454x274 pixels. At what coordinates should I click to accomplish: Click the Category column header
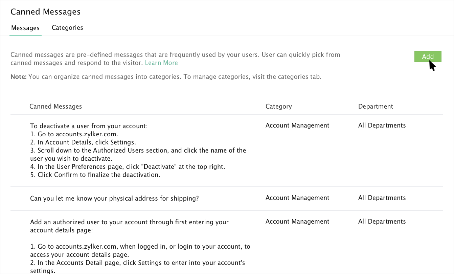coord(279,107)
